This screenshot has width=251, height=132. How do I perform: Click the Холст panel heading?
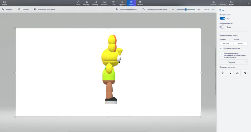click(222, 10)
